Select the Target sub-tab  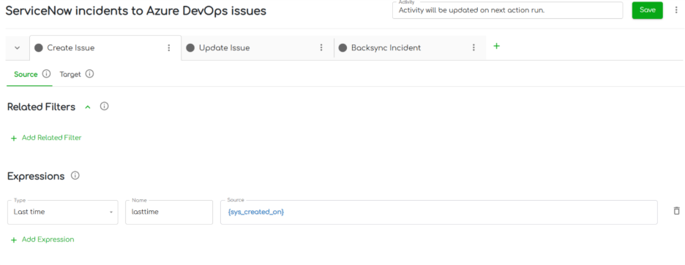click(70, 74)
